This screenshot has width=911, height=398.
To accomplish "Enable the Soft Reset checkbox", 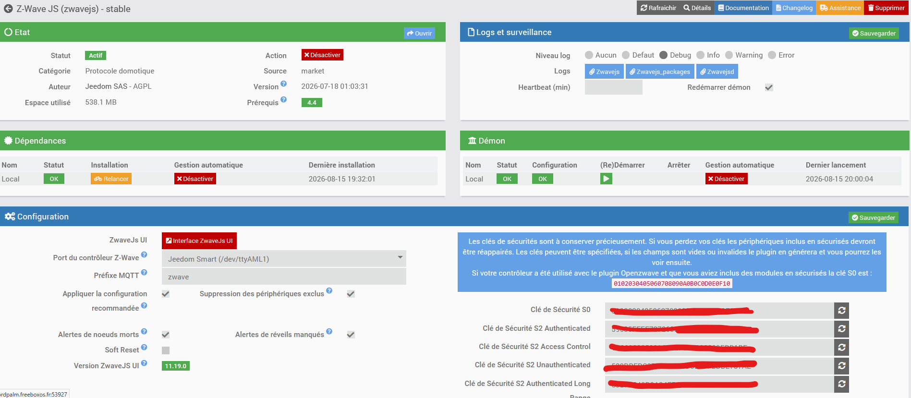I will pyautogui.click(x=166, y=350).
